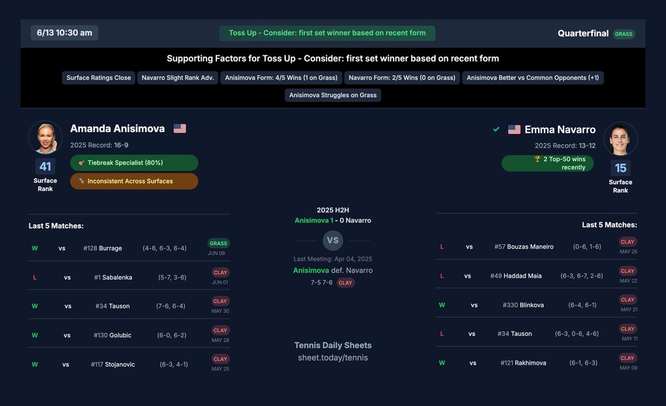Click the GRASS badge next to Quarterfinal
The image size is (666, 406).
point(623,34)
